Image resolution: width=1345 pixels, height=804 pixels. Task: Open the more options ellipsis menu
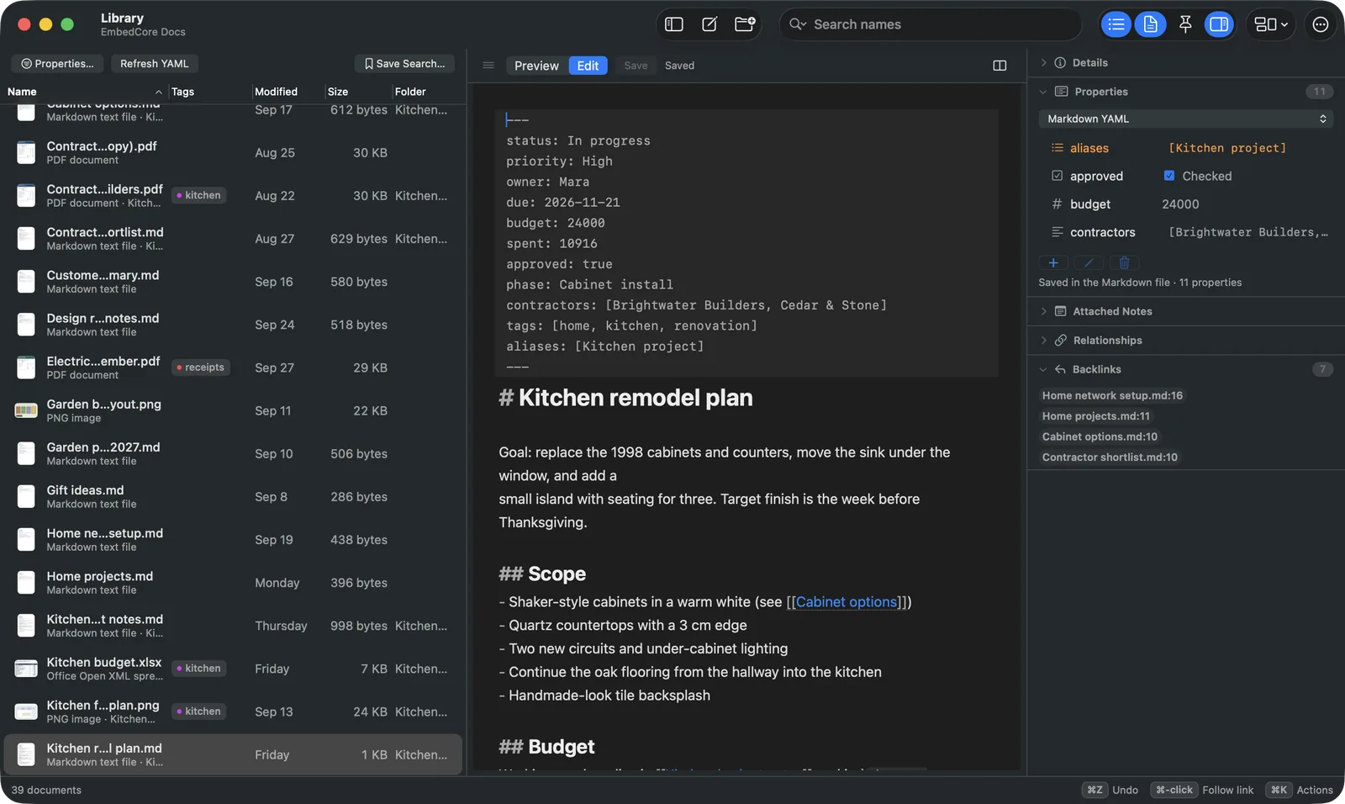pos(1321,24)
